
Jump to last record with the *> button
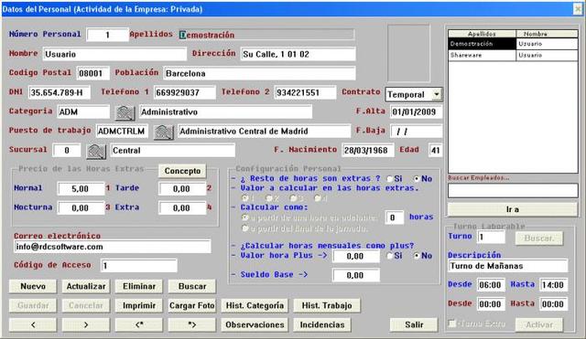[192, 324]
